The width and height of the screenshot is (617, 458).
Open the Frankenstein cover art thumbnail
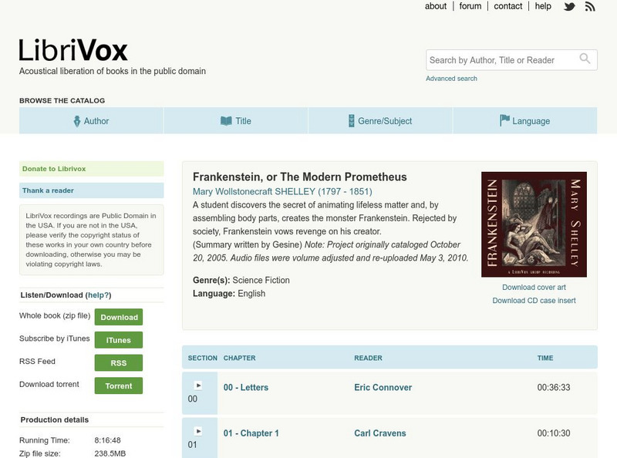pyautogui.click(x=534, y=224)
